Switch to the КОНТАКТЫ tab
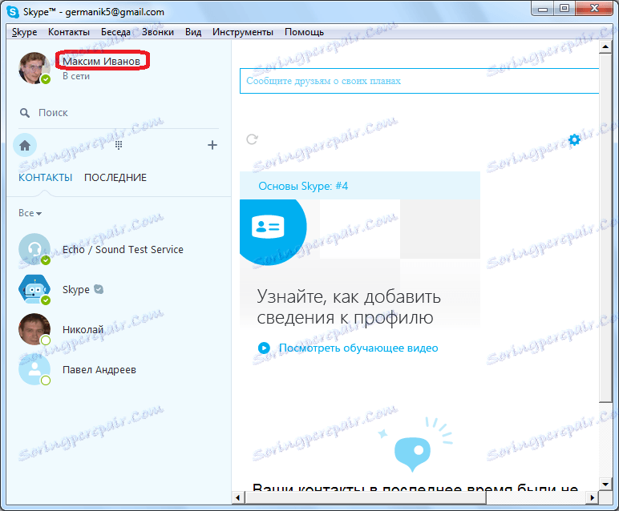The image size is (619, 511). (46, 178)
